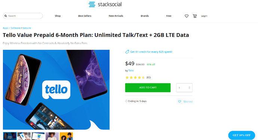Screen dimensions: 258x140
Task: Click the StackSocial logo
Action: click(x=105, y=4)
